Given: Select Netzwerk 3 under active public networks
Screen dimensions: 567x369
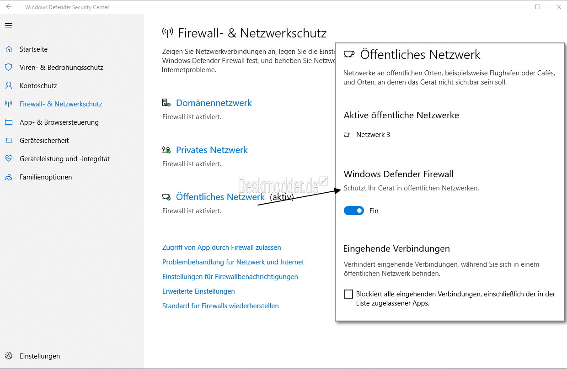Looking at the screenshot, I should coord(373,135).
